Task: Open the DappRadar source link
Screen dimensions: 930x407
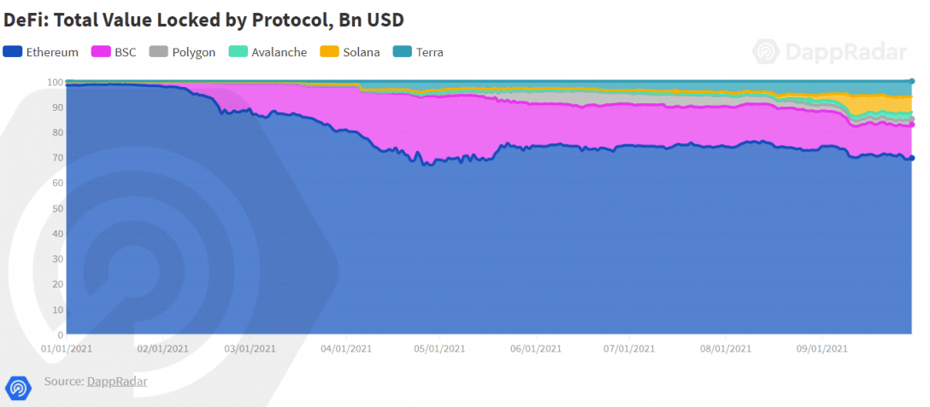Action: (117, 381)
